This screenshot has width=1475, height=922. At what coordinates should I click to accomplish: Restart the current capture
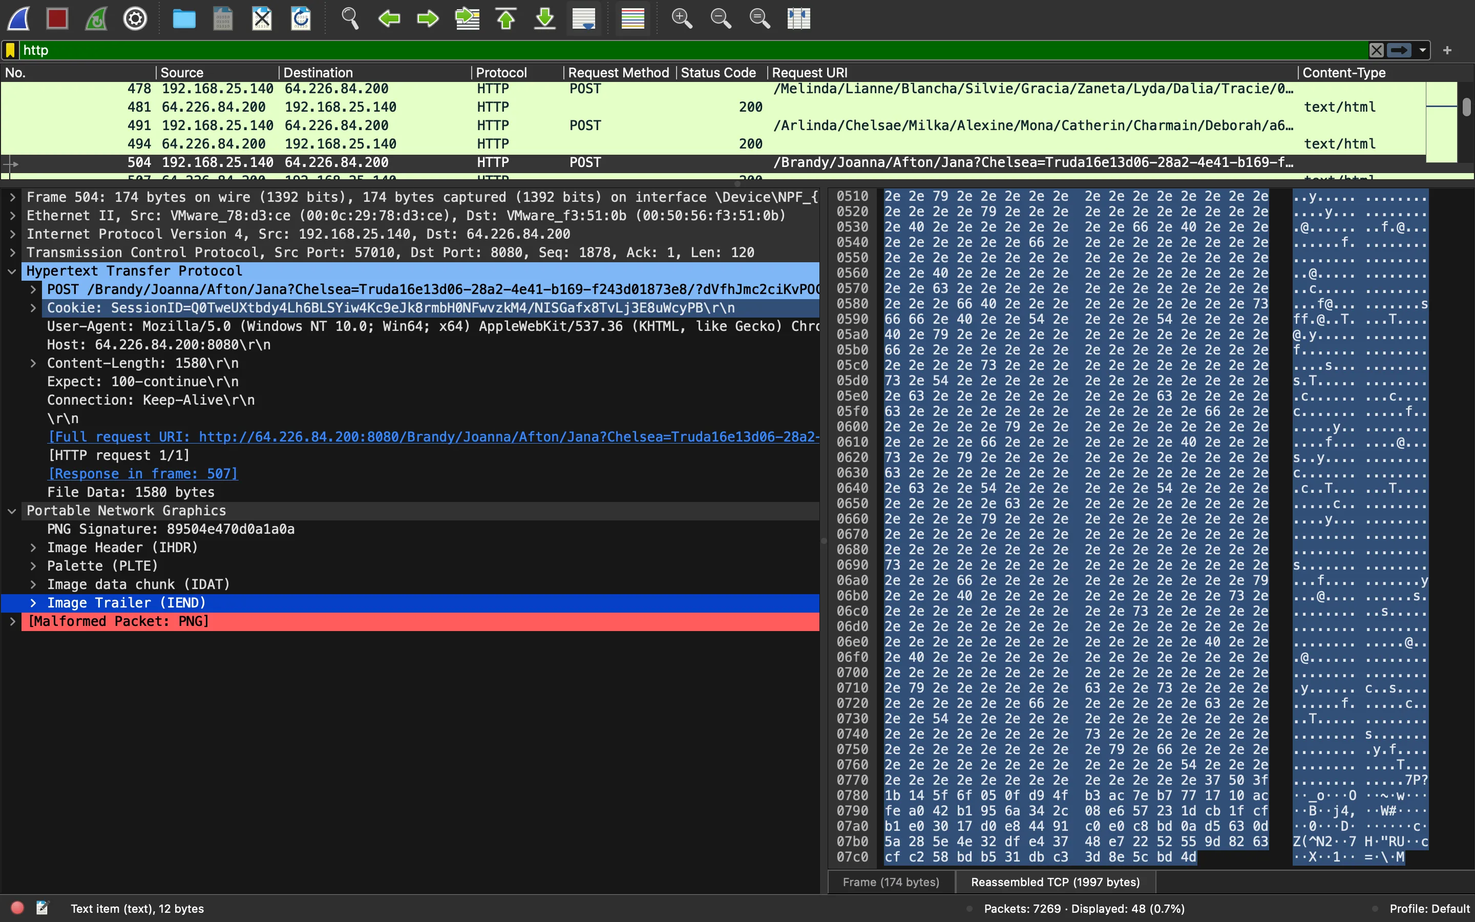pos(96,18)
